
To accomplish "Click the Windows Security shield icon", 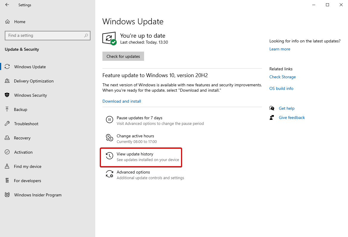I will point(7,95).
